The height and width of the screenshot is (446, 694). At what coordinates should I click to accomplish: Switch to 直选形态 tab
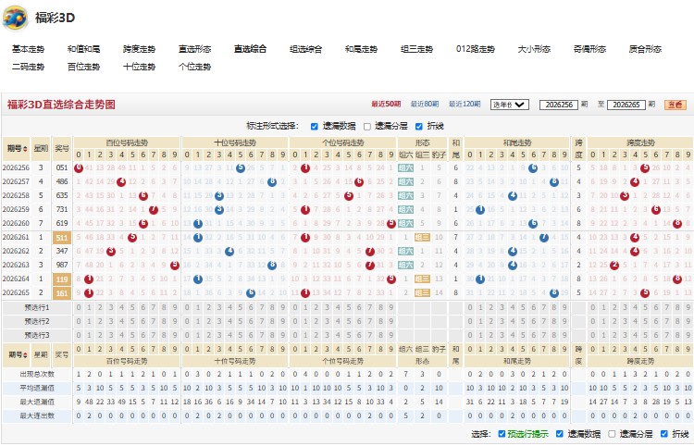[x=194, y=49]
